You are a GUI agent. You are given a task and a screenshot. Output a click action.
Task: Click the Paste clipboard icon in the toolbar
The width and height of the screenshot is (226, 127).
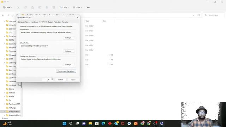coord(32,7)
